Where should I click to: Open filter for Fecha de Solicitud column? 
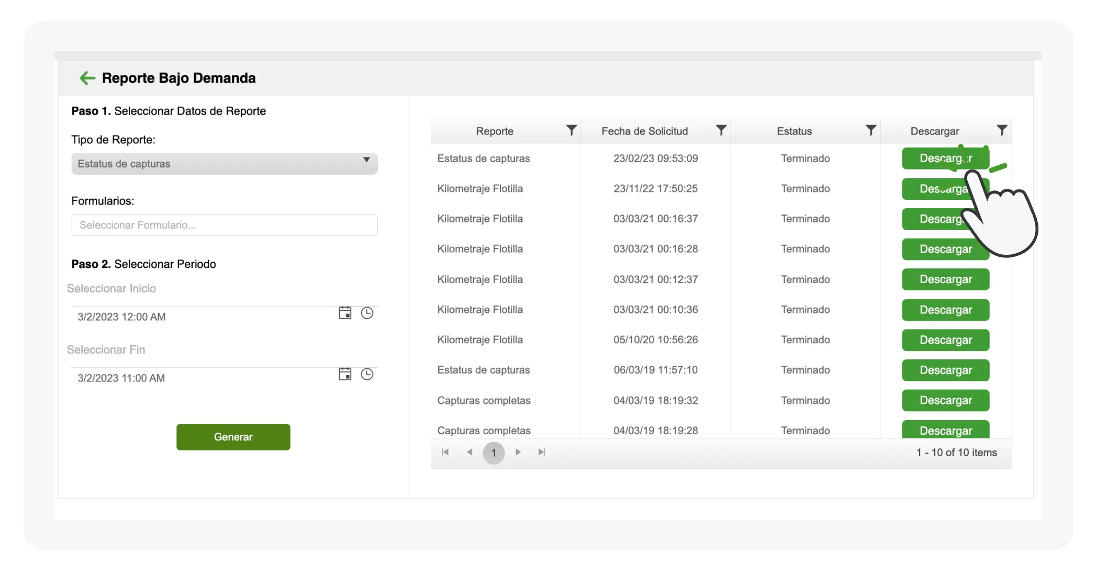(x=721, y=131)
